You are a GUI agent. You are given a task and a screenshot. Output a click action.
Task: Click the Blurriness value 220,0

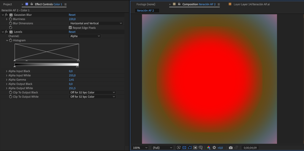[72, 19]
